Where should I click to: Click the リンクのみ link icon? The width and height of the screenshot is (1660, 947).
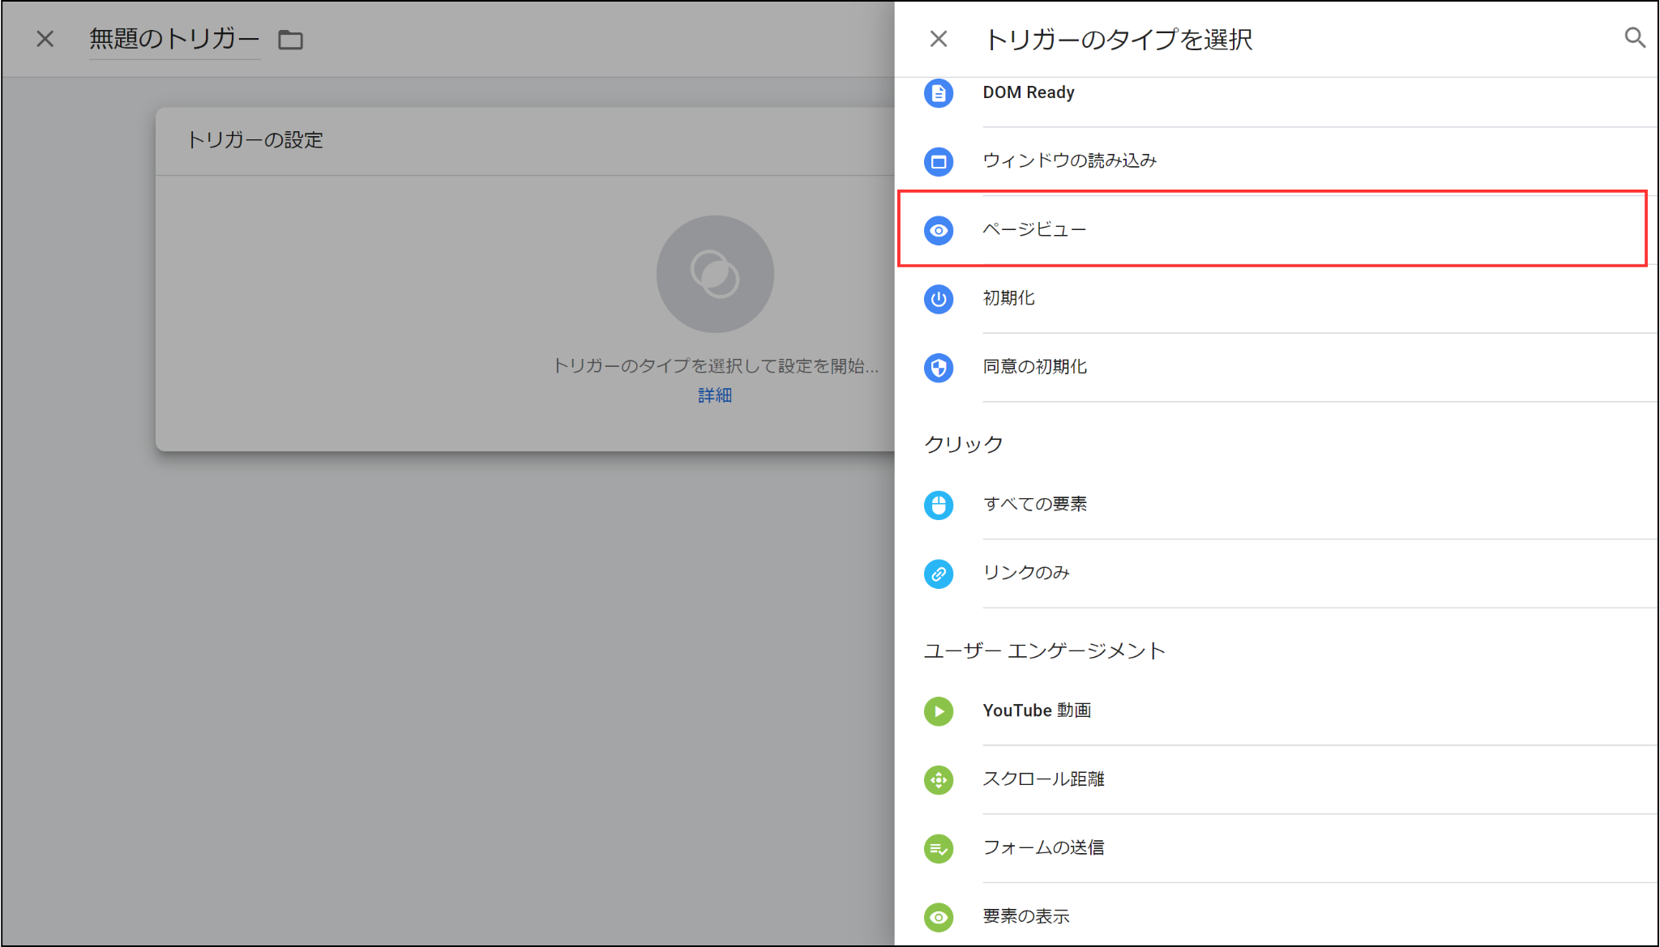(x=939, y=574)
